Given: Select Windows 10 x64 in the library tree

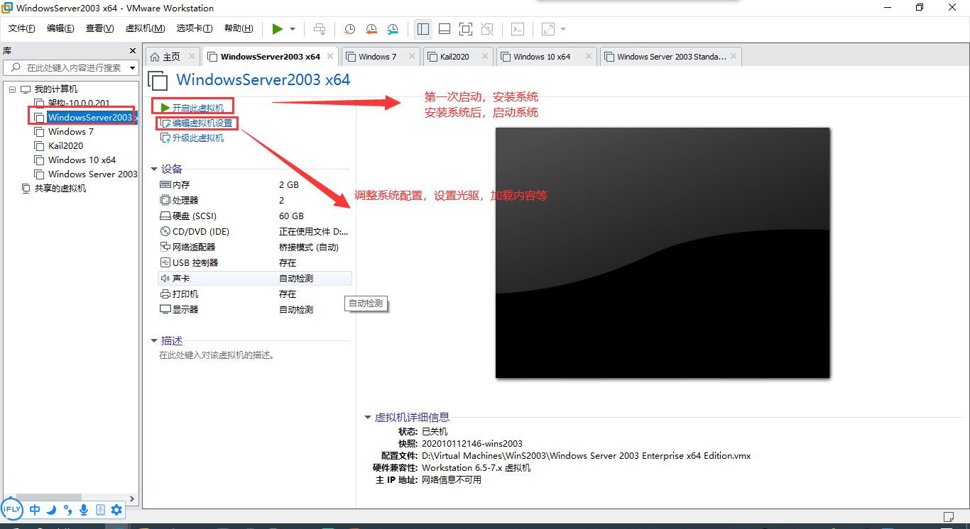Looking at the screenshot, I should (x=82, y=160).
